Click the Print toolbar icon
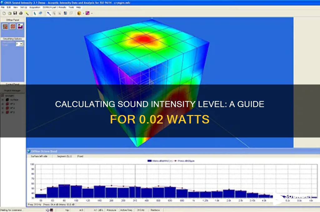The image size is (320, 212). tap(21, 13)
